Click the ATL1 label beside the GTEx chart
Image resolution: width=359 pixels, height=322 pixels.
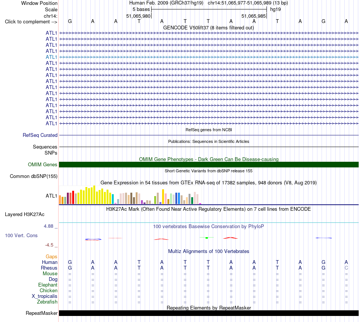(x=51, y=196)
